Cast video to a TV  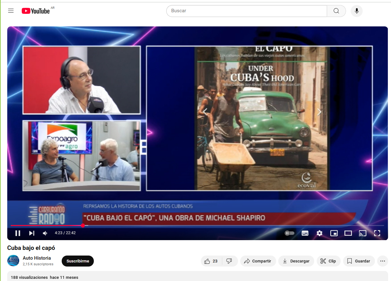click(363, 233)
